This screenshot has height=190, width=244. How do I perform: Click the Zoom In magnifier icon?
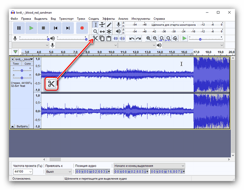[148, 38]
